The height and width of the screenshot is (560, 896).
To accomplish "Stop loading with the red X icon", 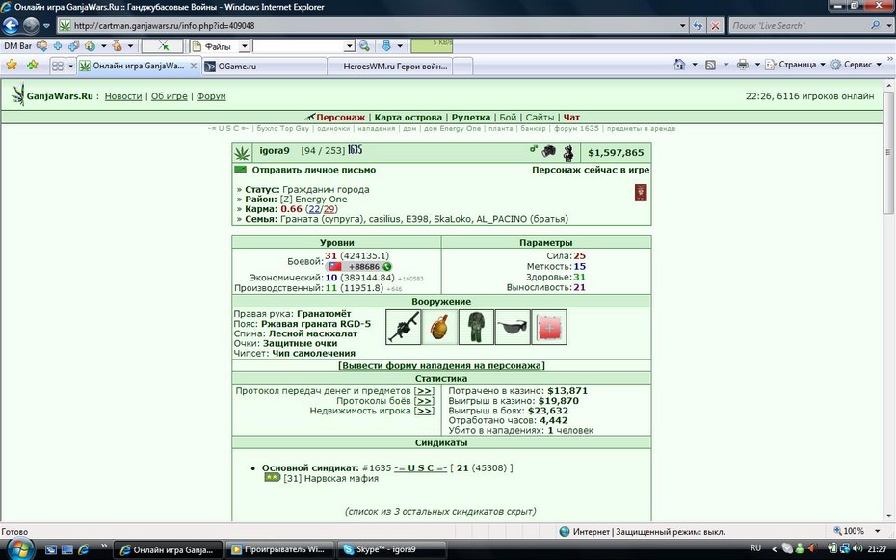I will (x=715, y=25).
